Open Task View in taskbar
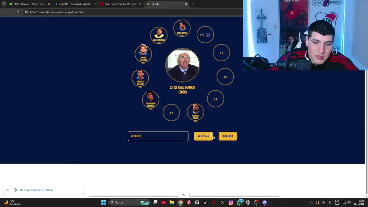The width and height of the screenshot is (368, 207). pos(155,202)
